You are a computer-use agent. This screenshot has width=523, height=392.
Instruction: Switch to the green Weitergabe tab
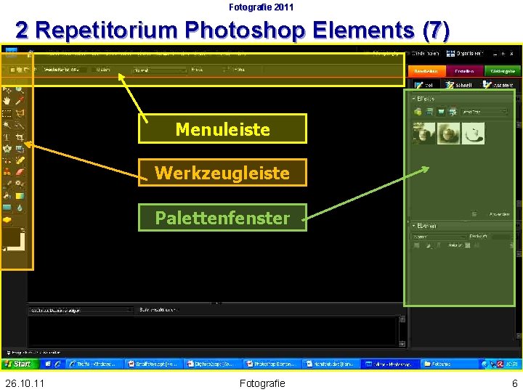pyautogui.click(x=503, y=71)
